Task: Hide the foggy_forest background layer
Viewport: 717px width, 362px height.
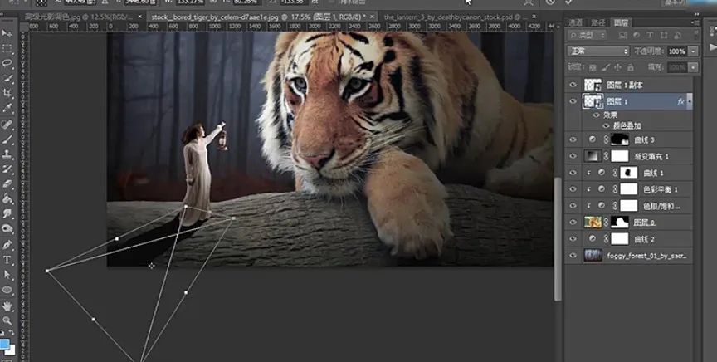Action: [x=573, y=256]
